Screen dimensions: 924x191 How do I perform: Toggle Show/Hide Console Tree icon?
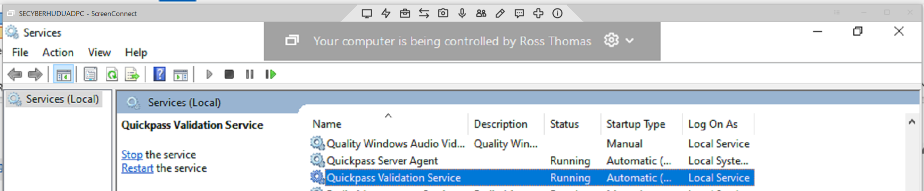(x=64, y=75)
